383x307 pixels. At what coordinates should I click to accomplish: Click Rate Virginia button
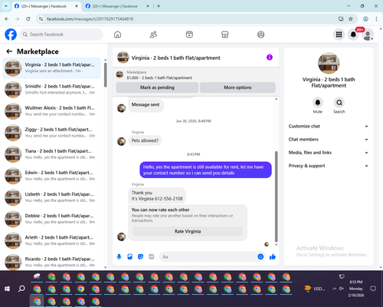coord(188,231)
